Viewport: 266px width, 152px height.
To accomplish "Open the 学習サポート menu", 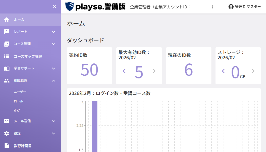I will tap(30, 68).
